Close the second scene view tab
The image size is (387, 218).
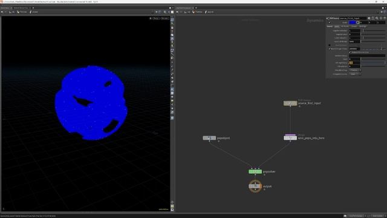click(x=30, y=8)
